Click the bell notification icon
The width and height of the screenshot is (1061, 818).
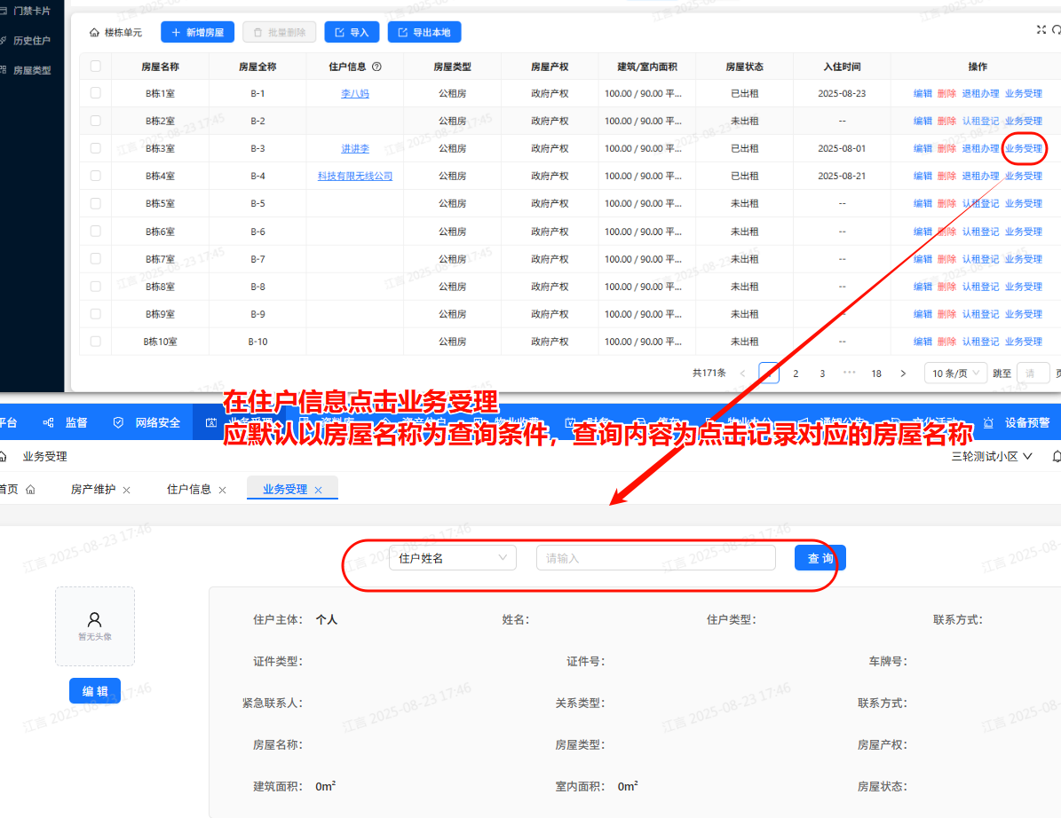[1056, 457]
